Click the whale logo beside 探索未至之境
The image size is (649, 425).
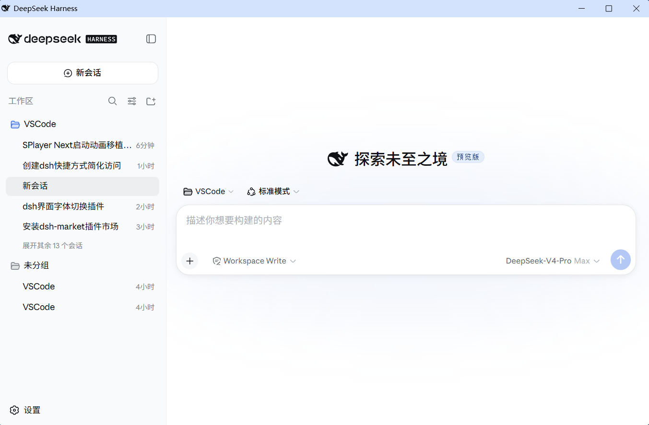pos(338,159)
